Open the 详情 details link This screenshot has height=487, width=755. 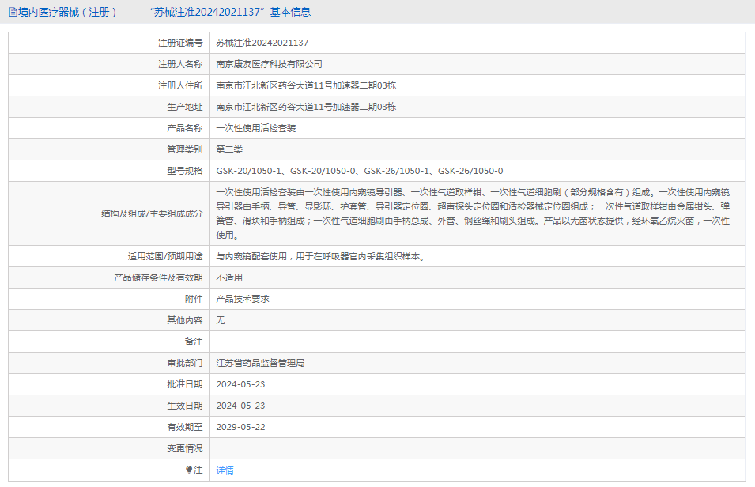(x=225, y=470)
